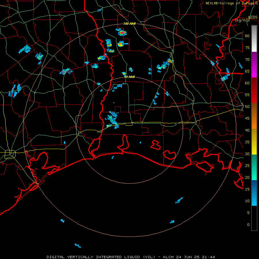This screenshot has height=259, width=259.
Task: Click the 24 JUN 25 date text
Action: point(188,257)
